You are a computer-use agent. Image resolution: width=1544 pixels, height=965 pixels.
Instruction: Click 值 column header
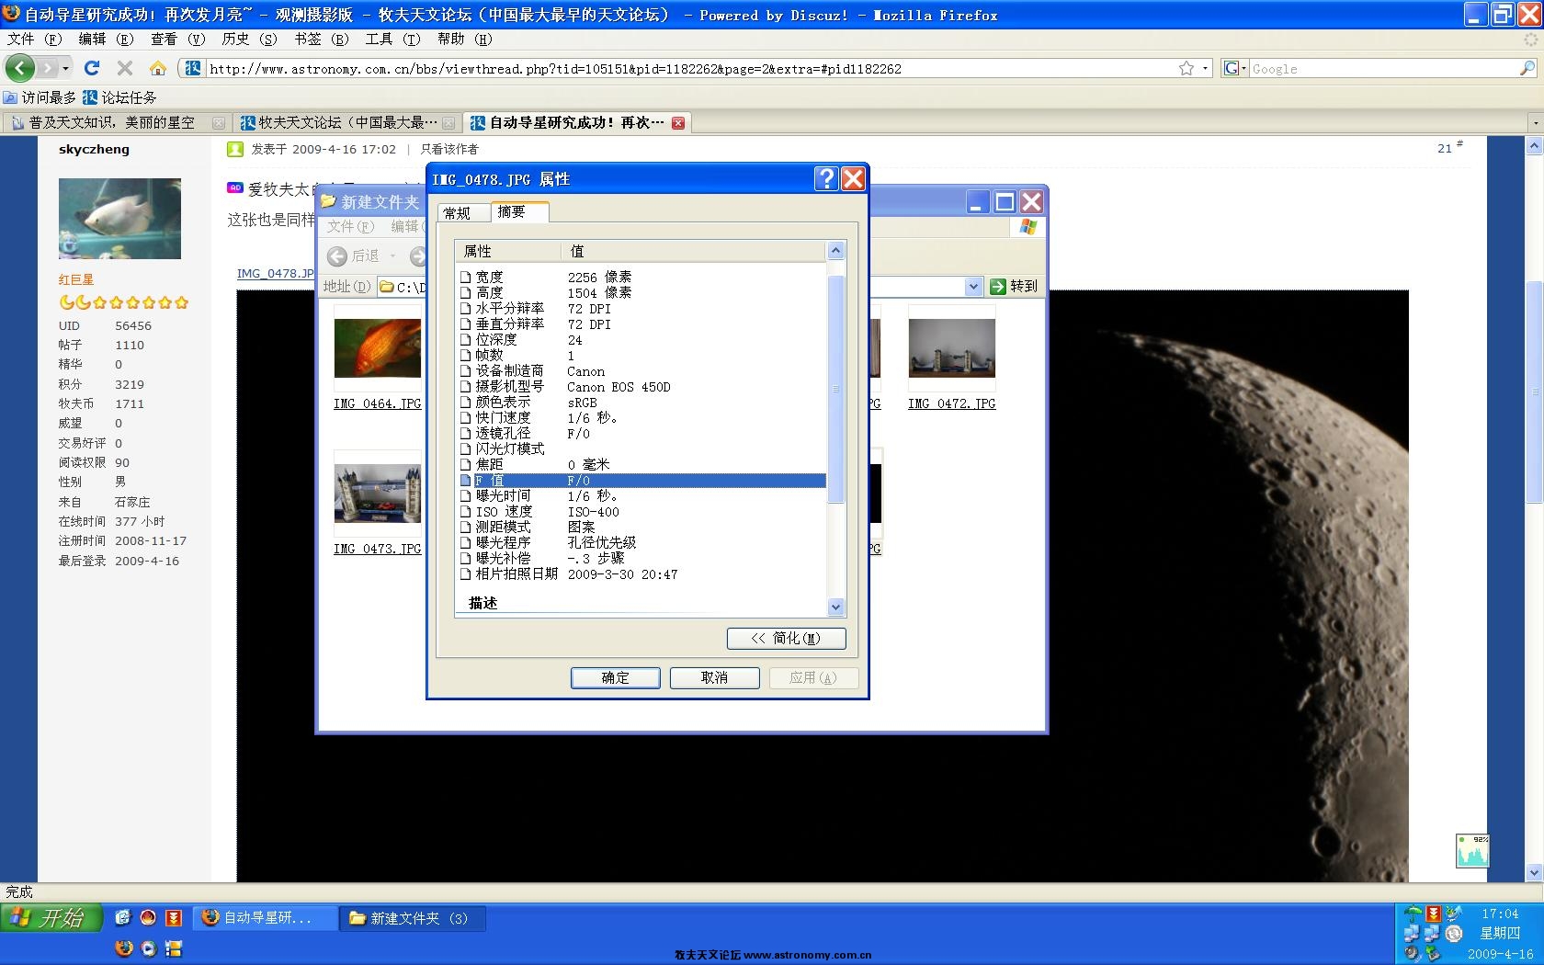coord(694,251)
